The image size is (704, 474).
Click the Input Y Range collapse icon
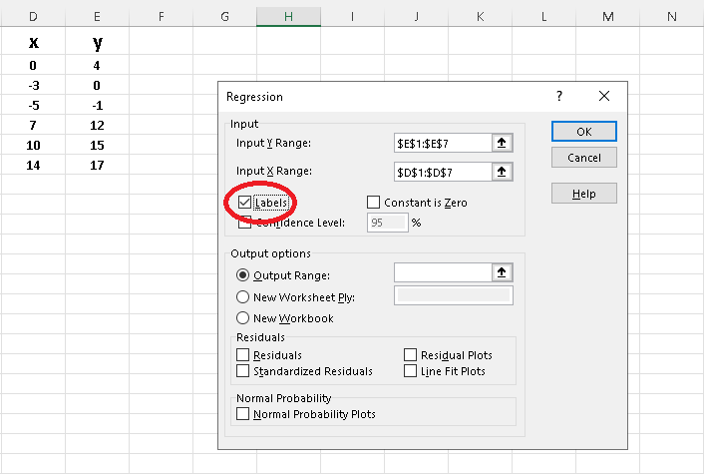[x=502, y=144]
